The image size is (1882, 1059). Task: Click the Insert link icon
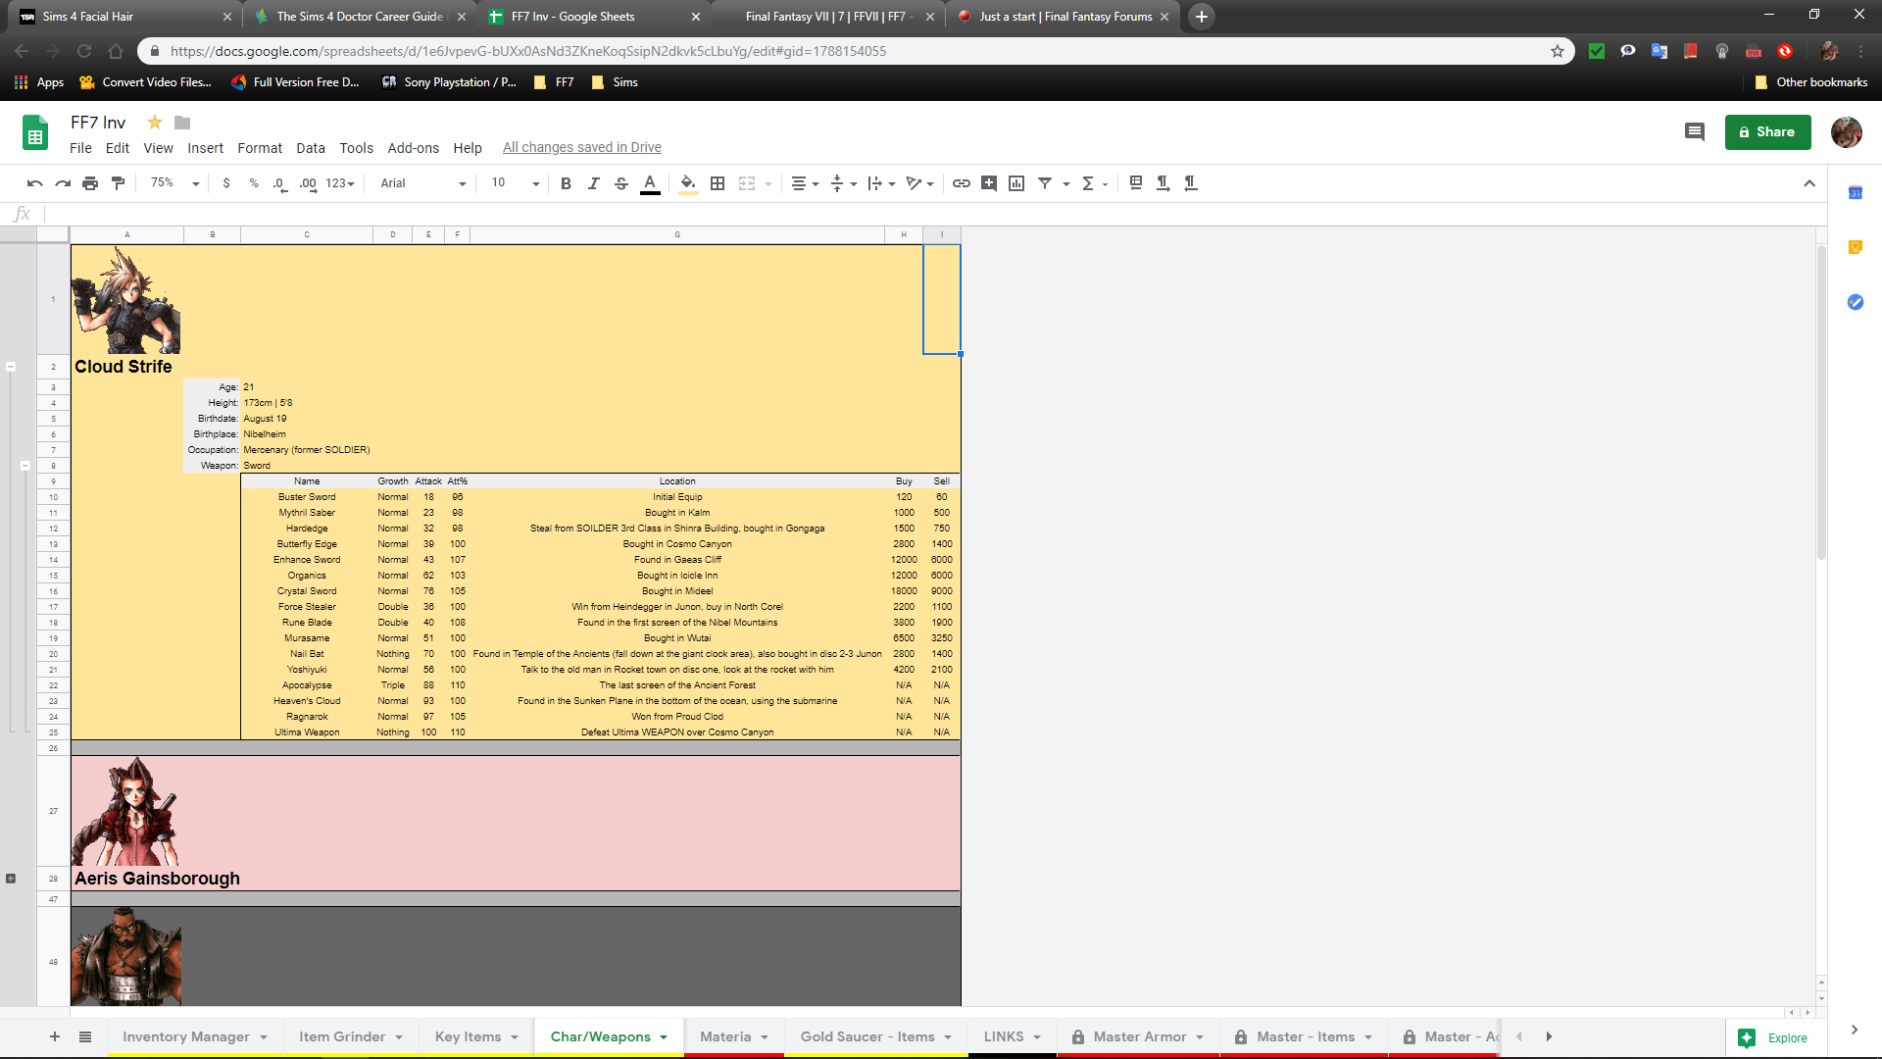962,183
